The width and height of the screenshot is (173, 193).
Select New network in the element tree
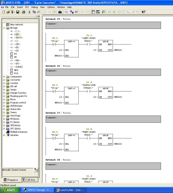click(16, 25)
